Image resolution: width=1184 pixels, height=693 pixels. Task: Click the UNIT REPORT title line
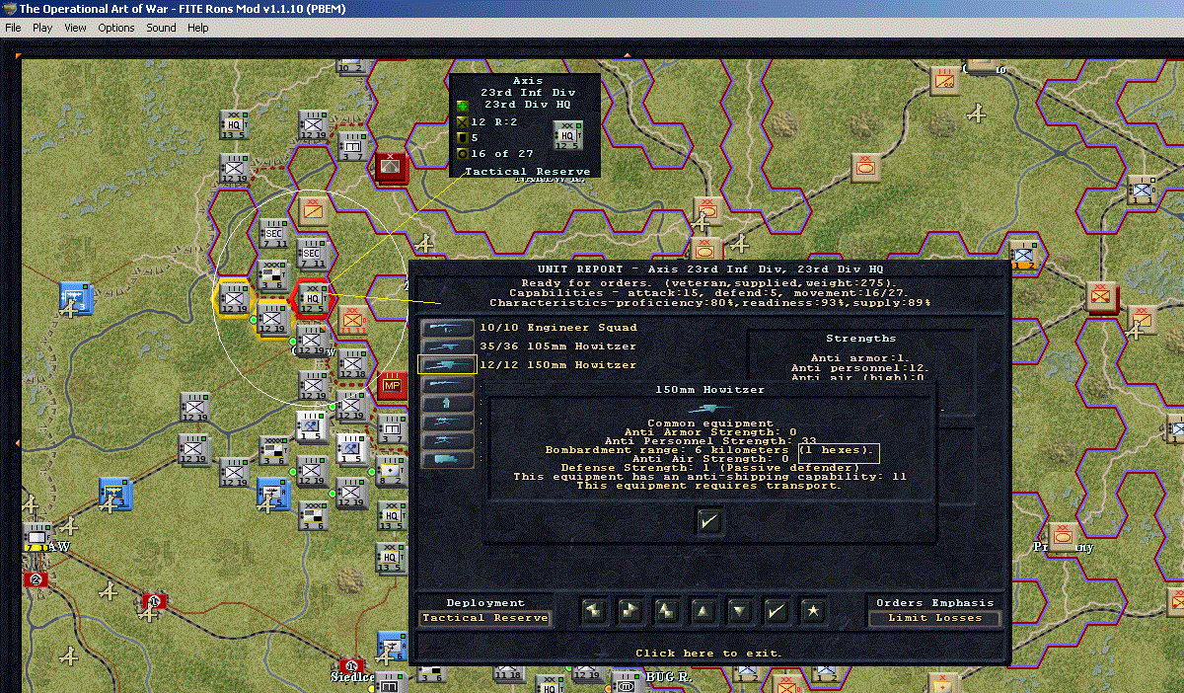pos(709,269)
